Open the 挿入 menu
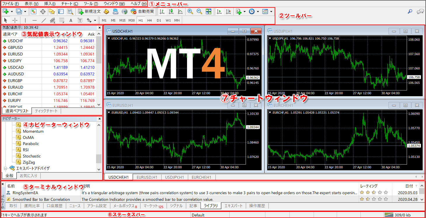Image resolution: width=426 pixels, height=218 pixels. click(50, 4)
